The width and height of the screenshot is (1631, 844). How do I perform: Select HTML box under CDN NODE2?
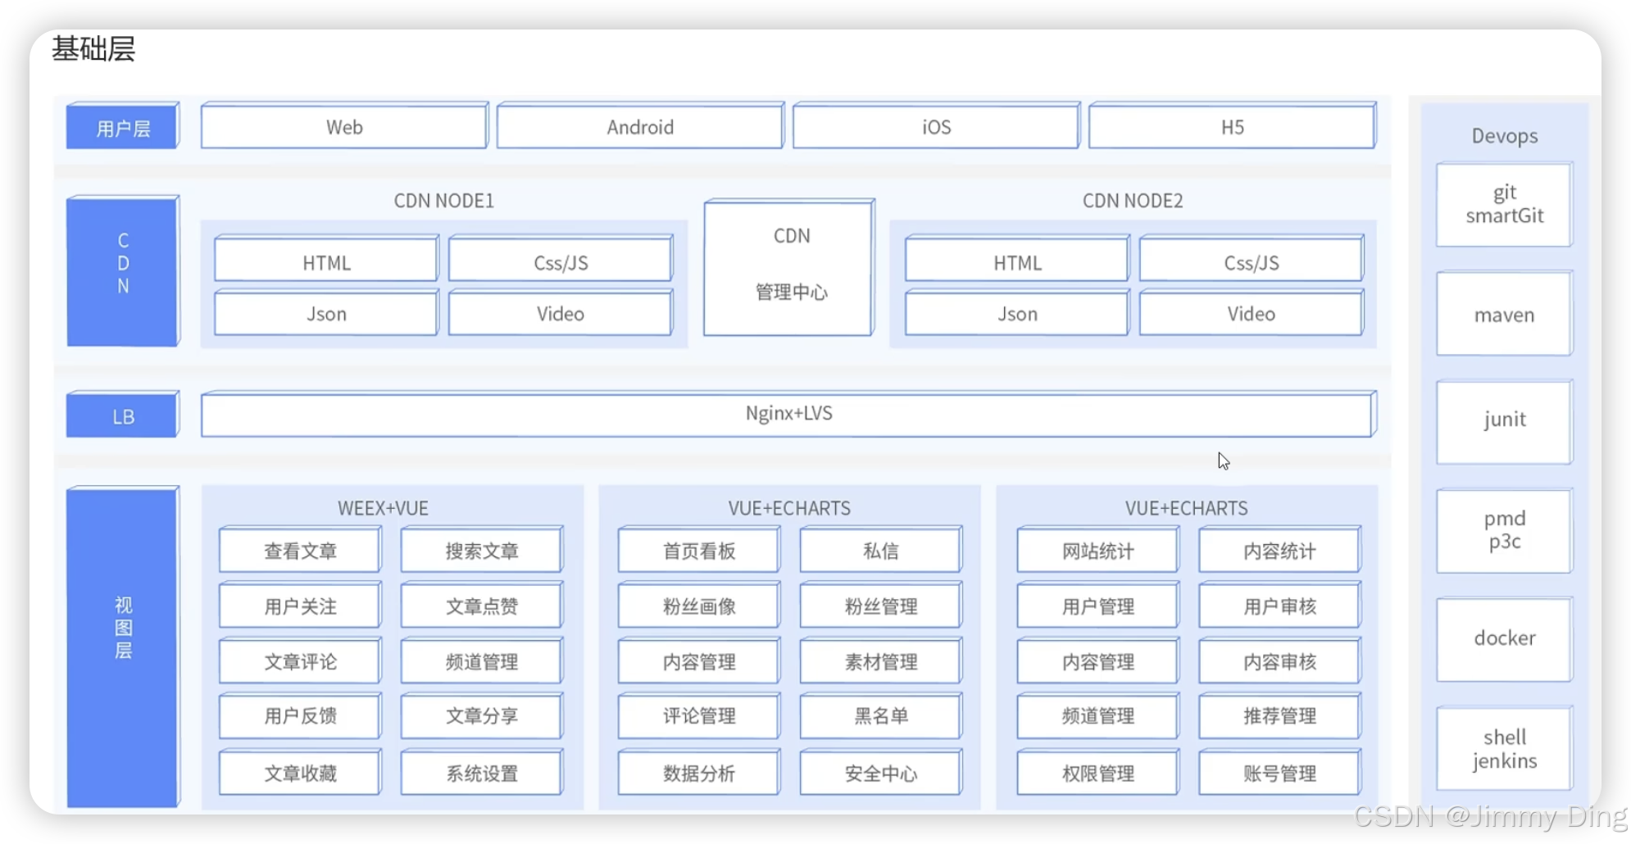click(x=1017, y=259)
